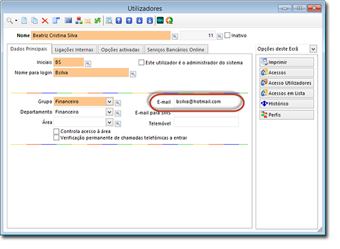The image size is (340, 249).
Task: Click Acessos em Lista button
Action: 287,93
